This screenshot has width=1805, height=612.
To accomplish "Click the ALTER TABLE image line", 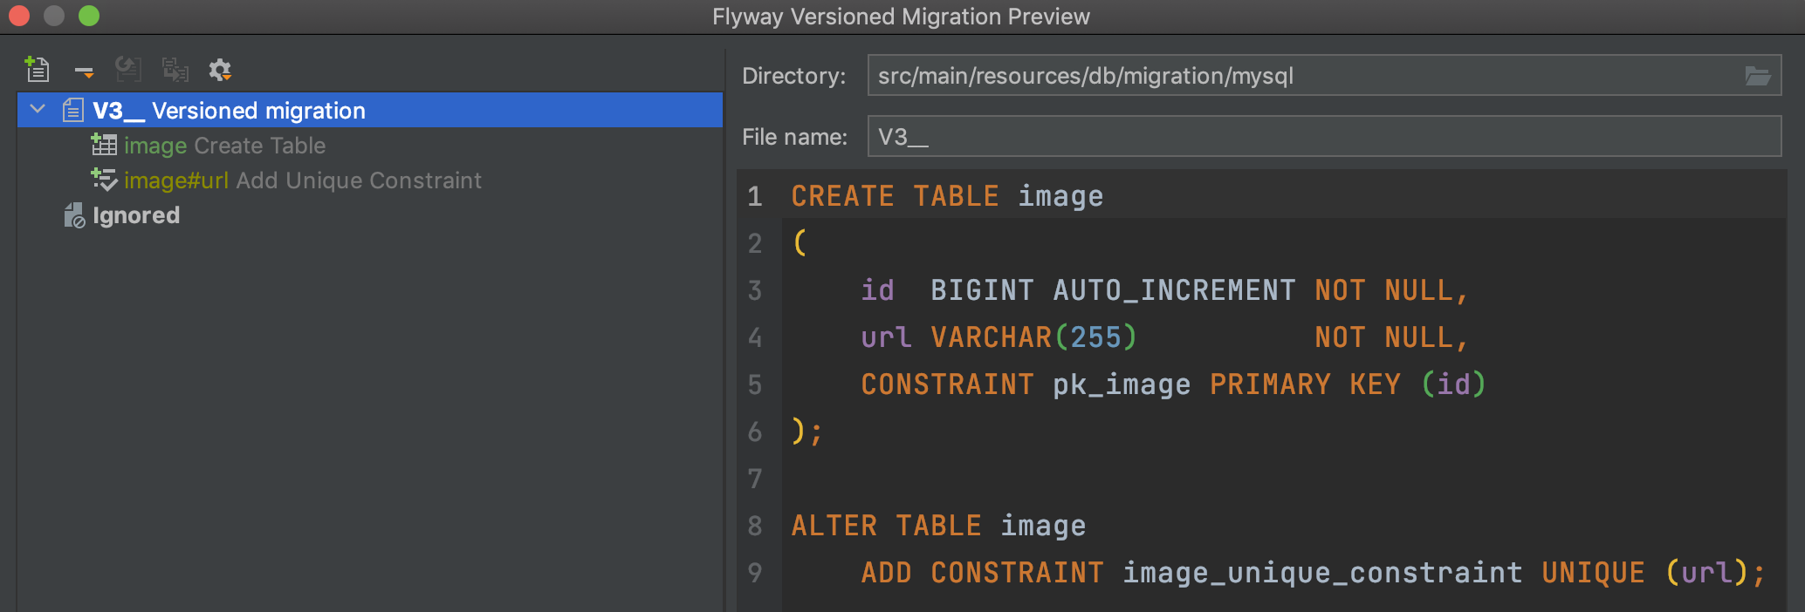I will click(938, 526).
